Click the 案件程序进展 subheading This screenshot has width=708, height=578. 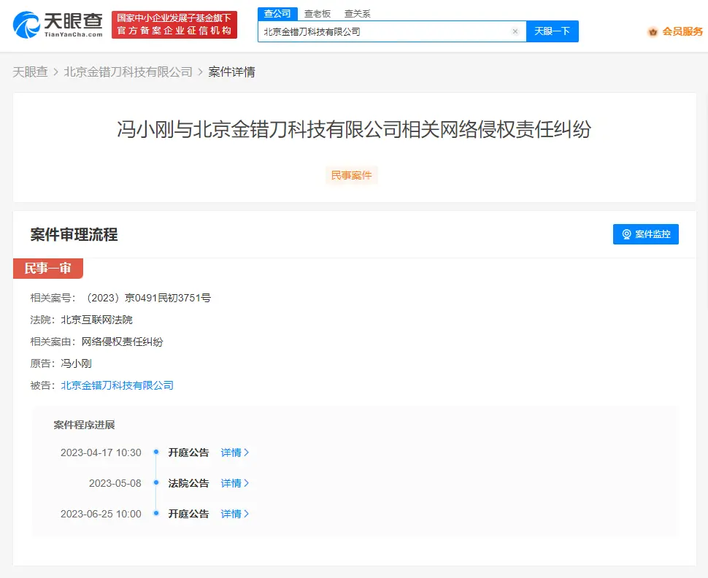point(84,425)
